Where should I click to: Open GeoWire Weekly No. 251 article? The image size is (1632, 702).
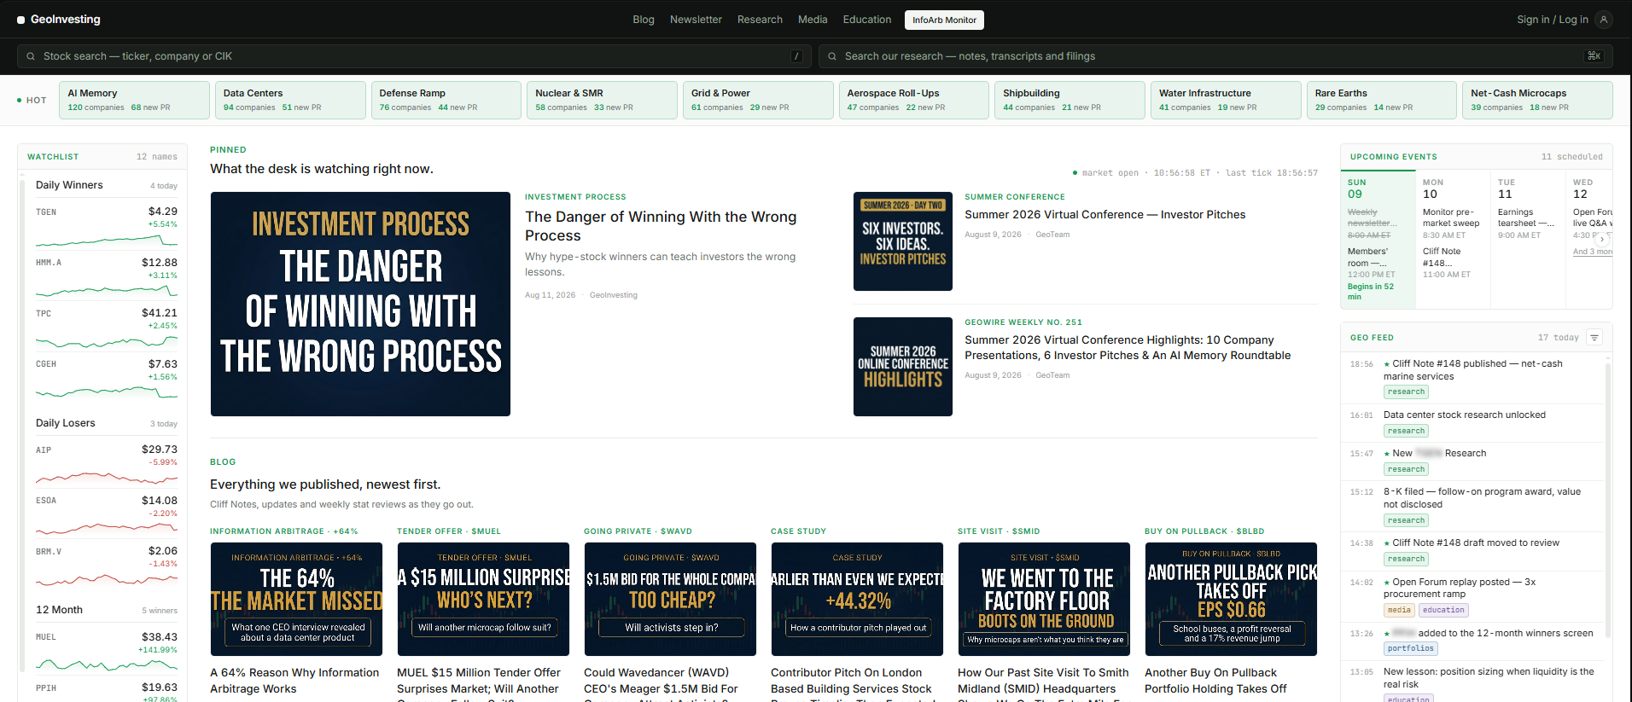coord(1128,348)
